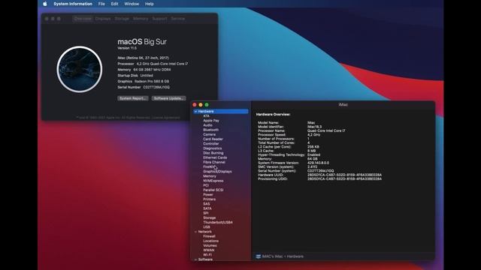Select USB in the sidebar
481x270 pixels.
pos(207,226)
